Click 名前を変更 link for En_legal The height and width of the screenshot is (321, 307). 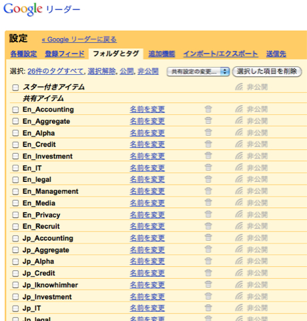[x=147, y=179]
